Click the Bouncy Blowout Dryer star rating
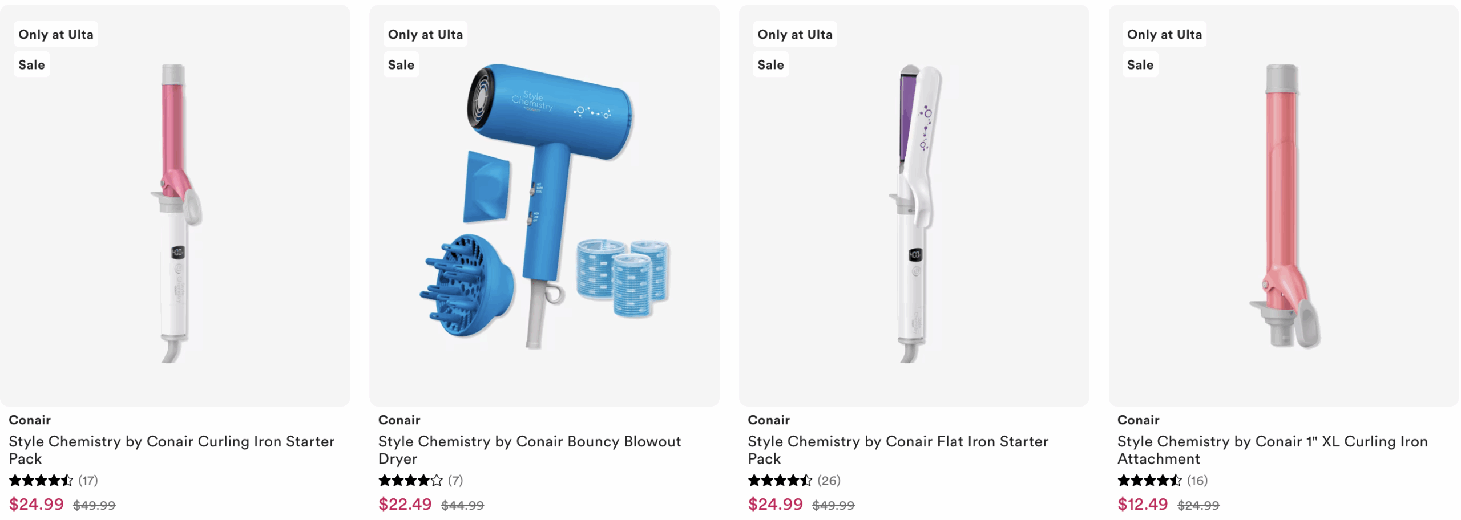Screen dimensions: 1461x520 point(410,481)
